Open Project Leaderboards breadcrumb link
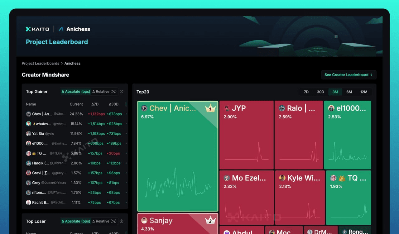This screenshot has height=234, width=399. 41,63
